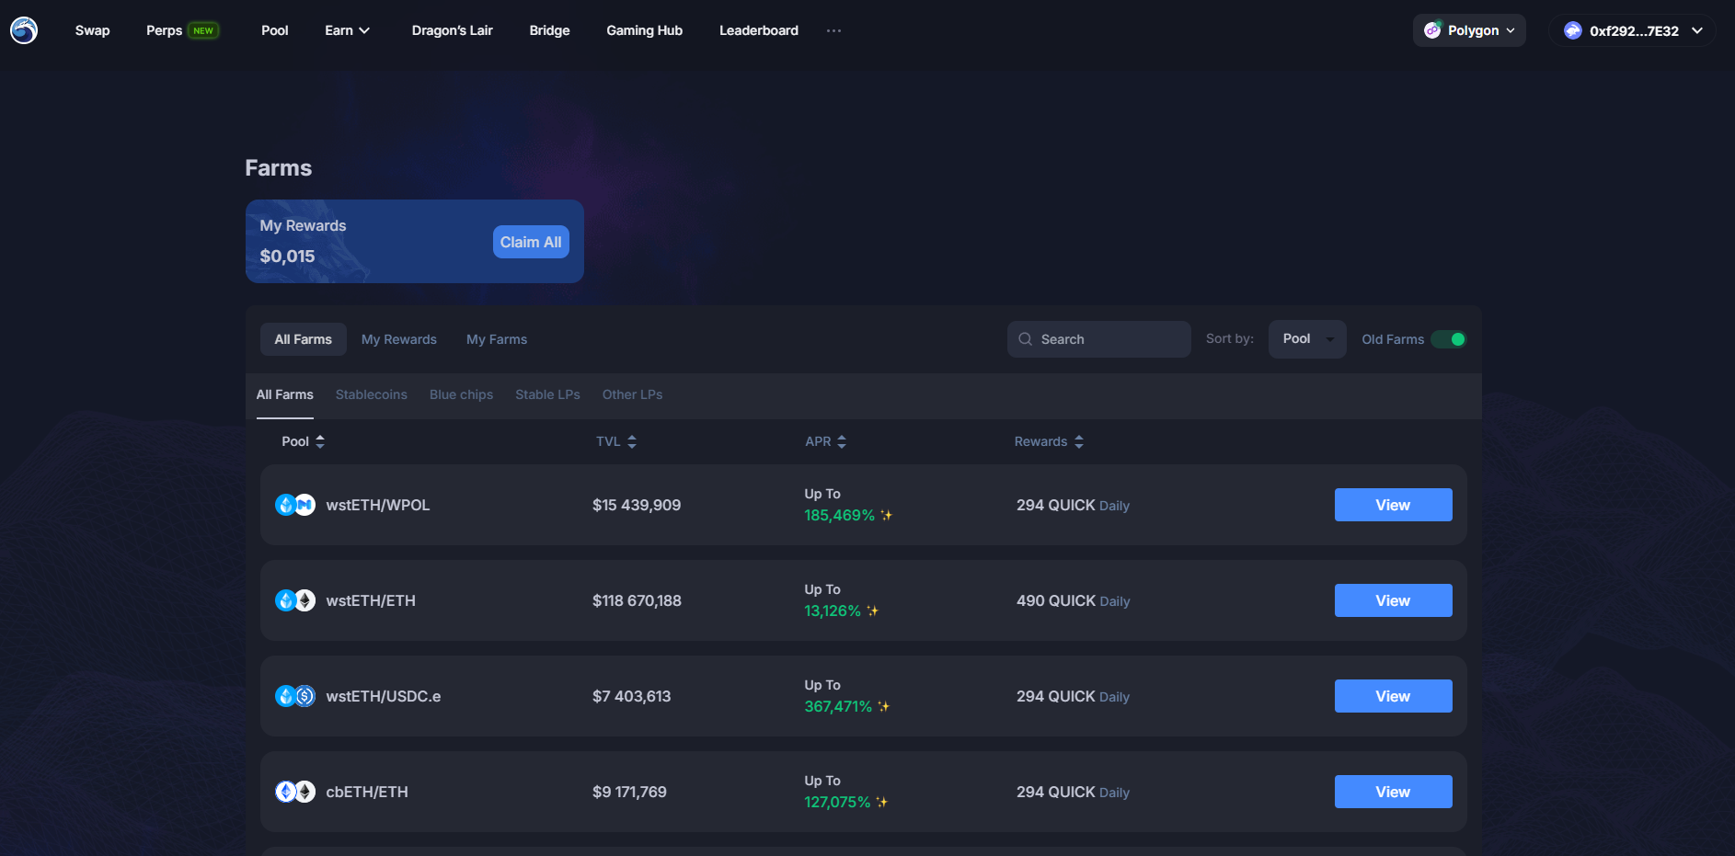1735x856 pixels.
Task: Open Dragon's Lair page
Action: pos(453,30)
